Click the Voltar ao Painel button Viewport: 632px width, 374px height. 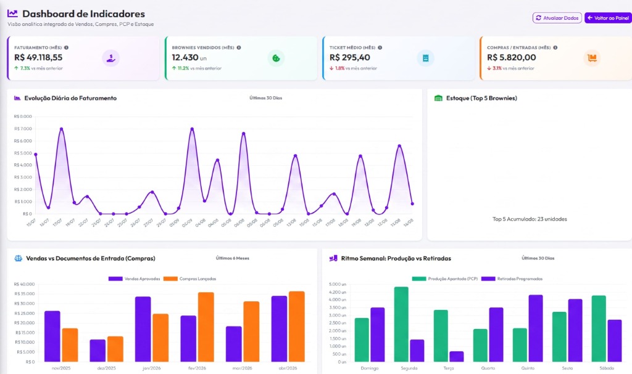609,18
